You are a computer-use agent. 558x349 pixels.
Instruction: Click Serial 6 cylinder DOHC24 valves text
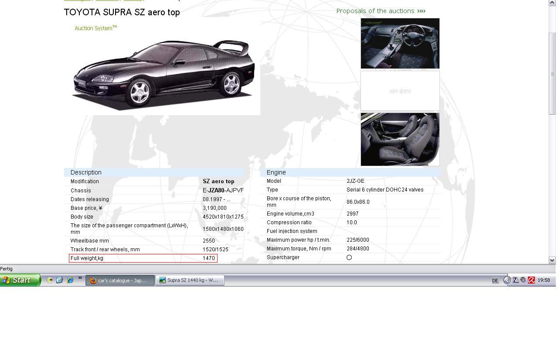(385, 190)
